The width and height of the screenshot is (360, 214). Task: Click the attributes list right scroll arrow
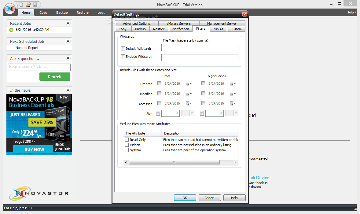tap(235, 162)
